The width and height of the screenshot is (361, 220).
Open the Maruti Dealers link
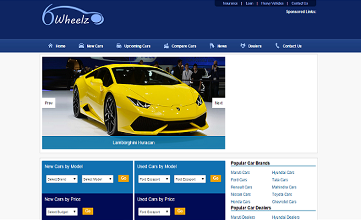point(243,217)
